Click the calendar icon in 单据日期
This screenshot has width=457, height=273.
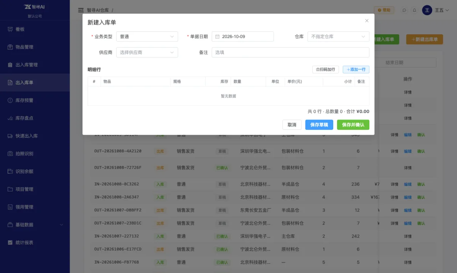(x=217, y=37)
